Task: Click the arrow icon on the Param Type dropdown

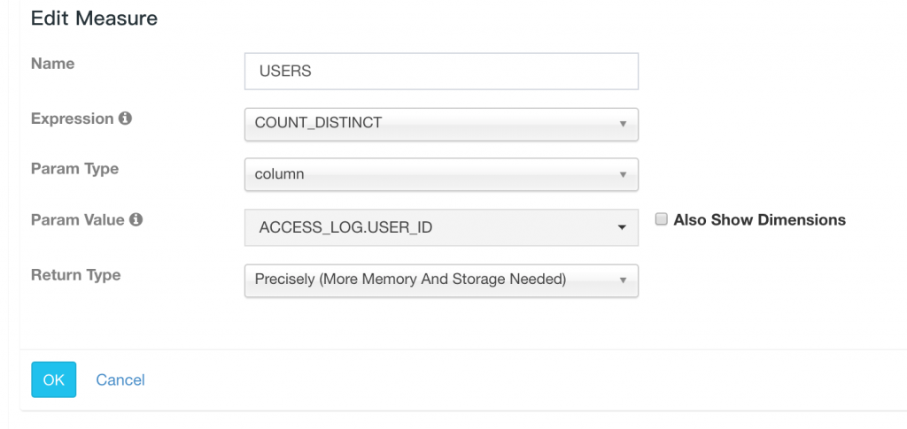Action: coord(623,174)
